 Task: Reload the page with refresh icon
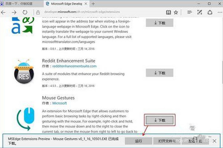(x=25, y=12)
